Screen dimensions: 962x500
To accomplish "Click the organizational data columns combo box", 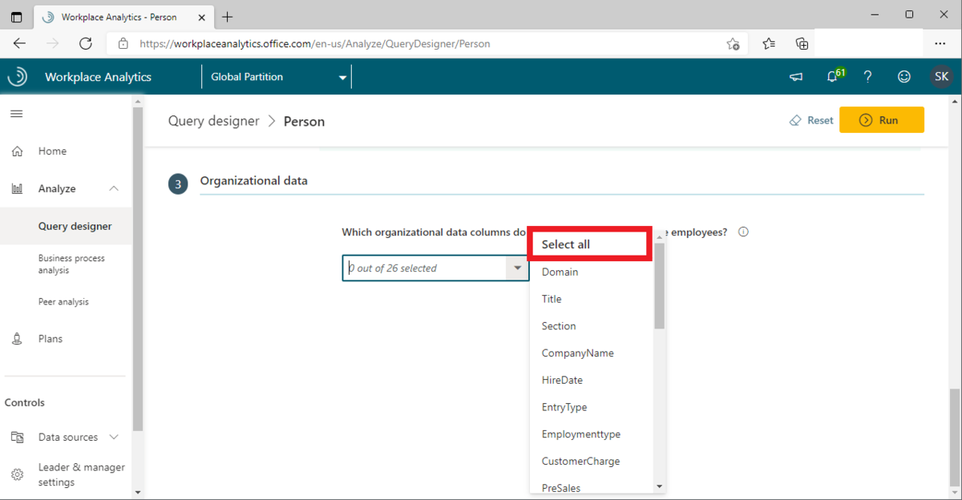I will [x=435, y=268].
